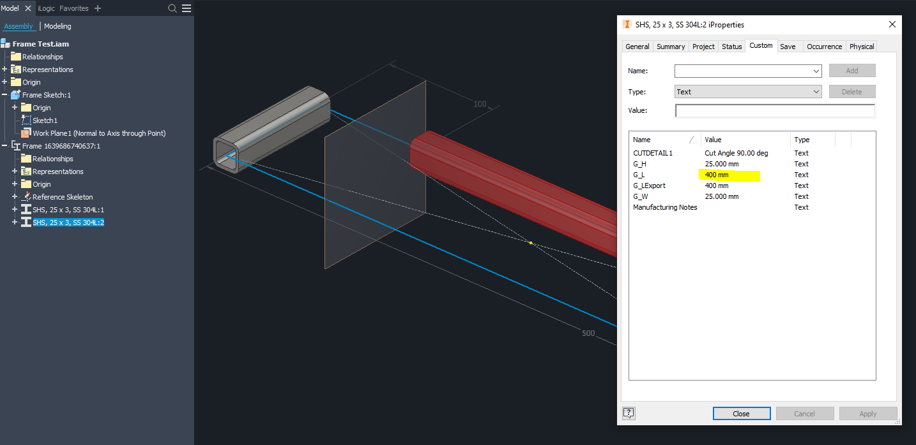Select the highlighted 400 mm G_L value

pos(728,174)
